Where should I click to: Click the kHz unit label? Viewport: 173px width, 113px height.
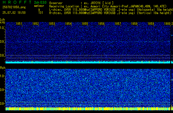[x=2, y=22]
